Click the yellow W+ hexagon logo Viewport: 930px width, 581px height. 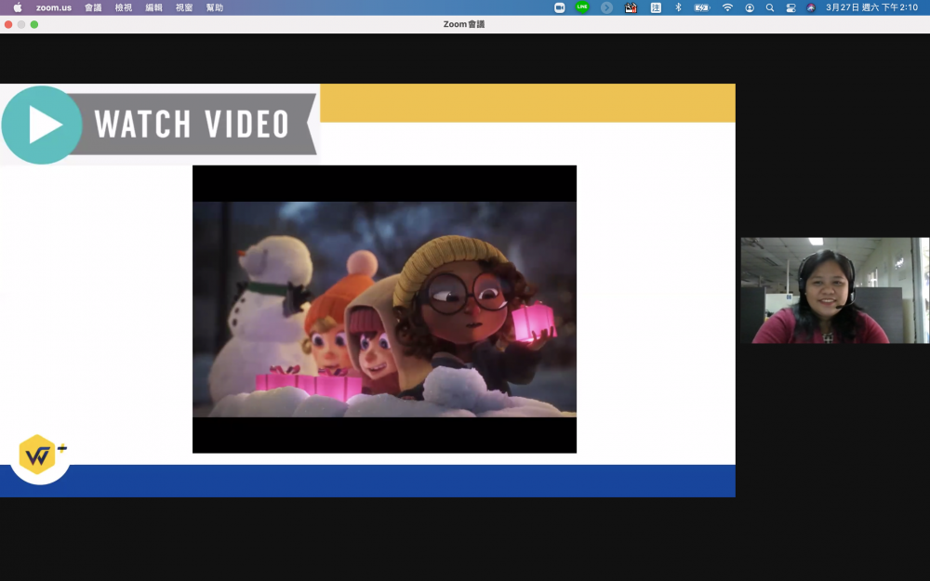click(39, 455)
